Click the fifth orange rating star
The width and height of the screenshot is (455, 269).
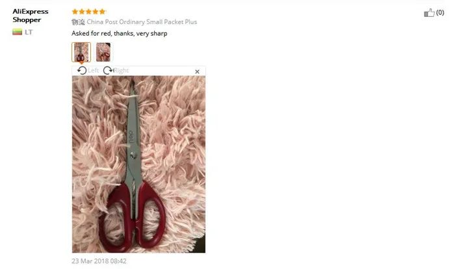point(103,12)
